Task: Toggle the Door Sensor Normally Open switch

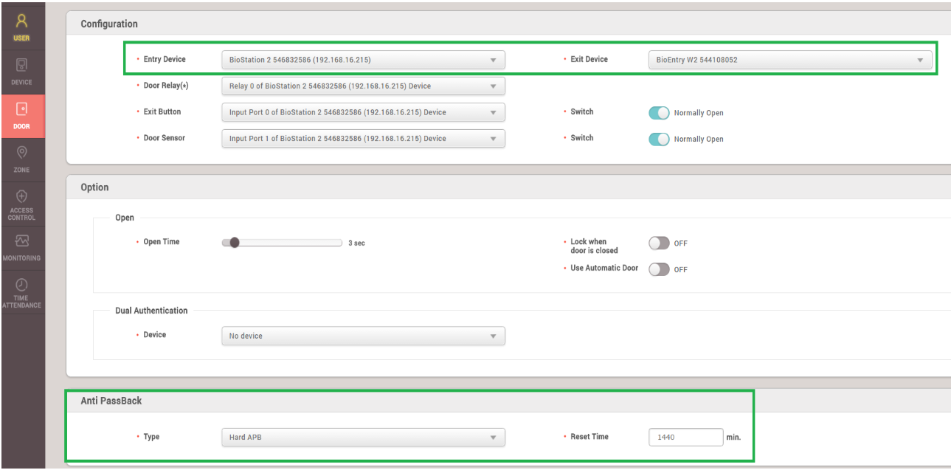Action: (659, 139)
